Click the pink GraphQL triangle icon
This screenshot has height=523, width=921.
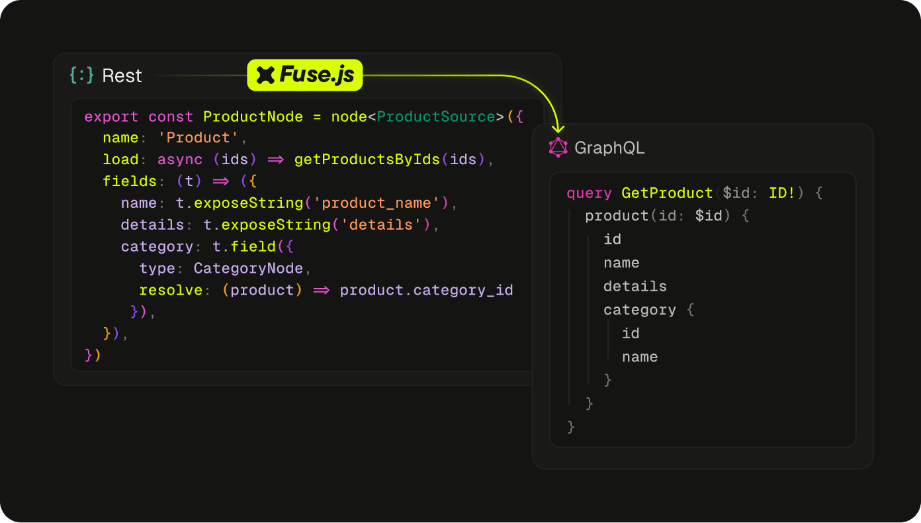[558, 148]
